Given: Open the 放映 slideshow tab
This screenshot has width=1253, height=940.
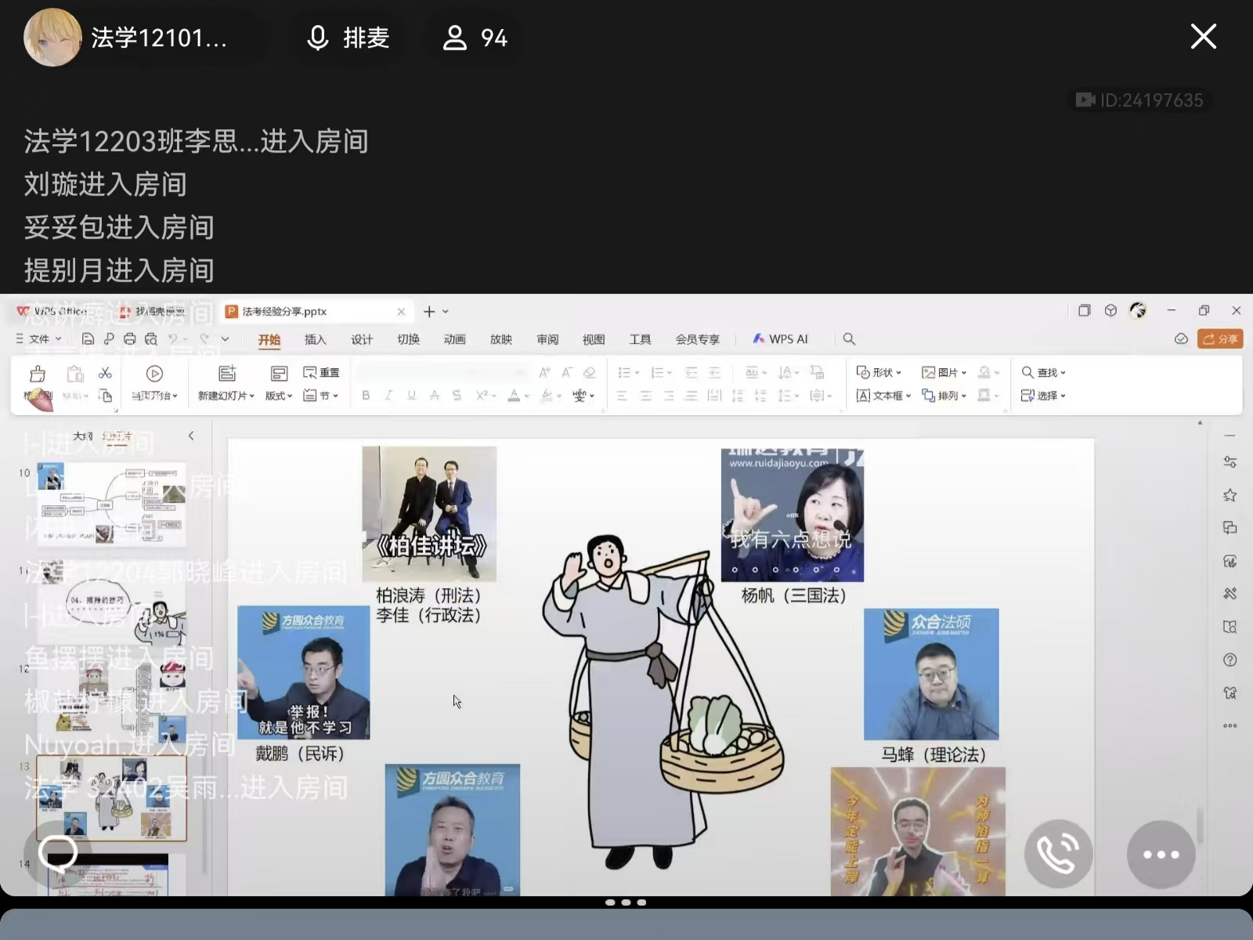Looking at the screenshot, I should pos(500,339).
